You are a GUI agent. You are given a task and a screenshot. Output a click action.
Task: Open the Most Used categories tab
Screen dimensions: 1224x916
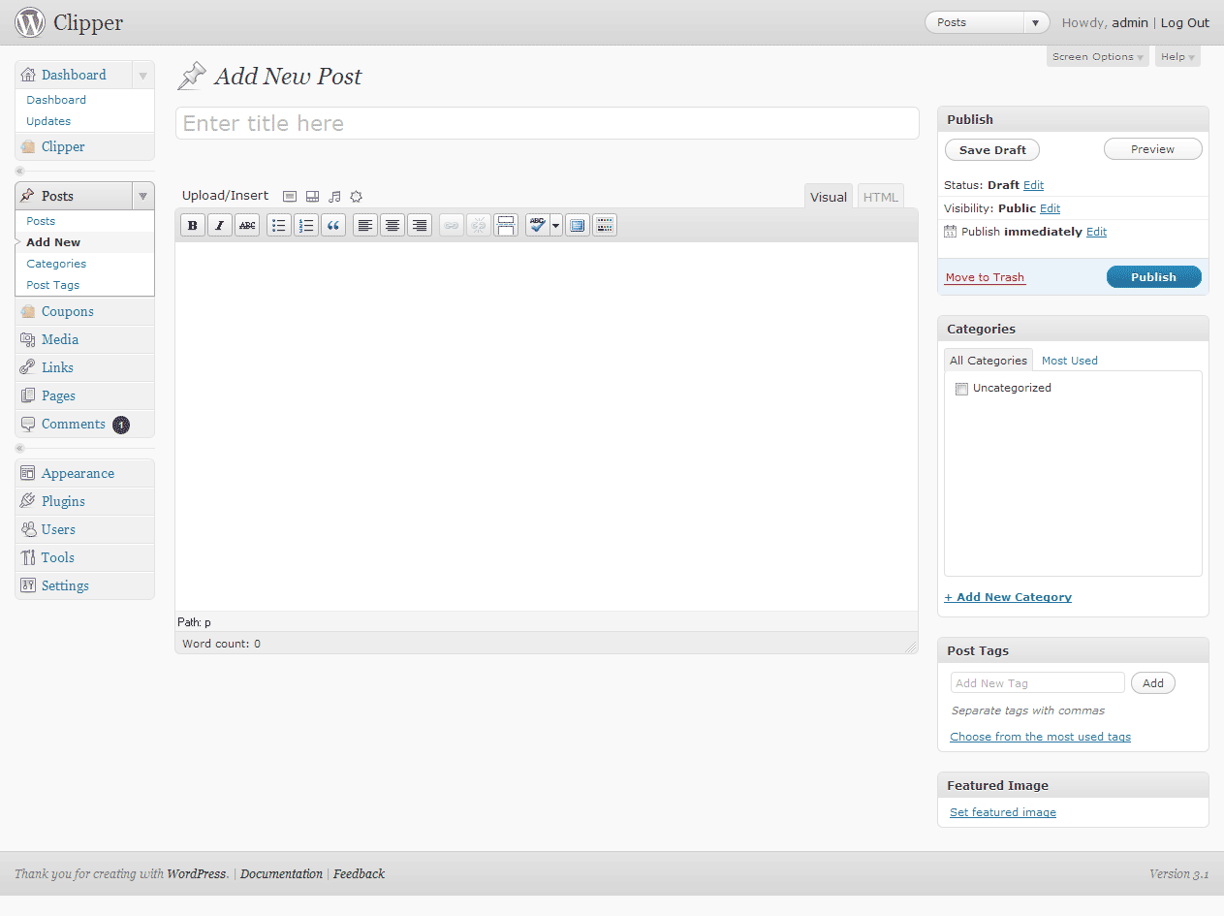[x=1069, y=361]
